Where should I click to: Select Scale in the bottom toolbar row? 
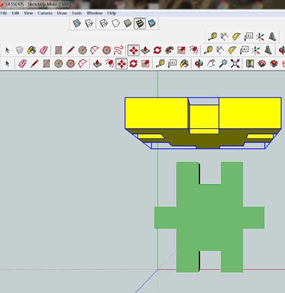(145, 64)
